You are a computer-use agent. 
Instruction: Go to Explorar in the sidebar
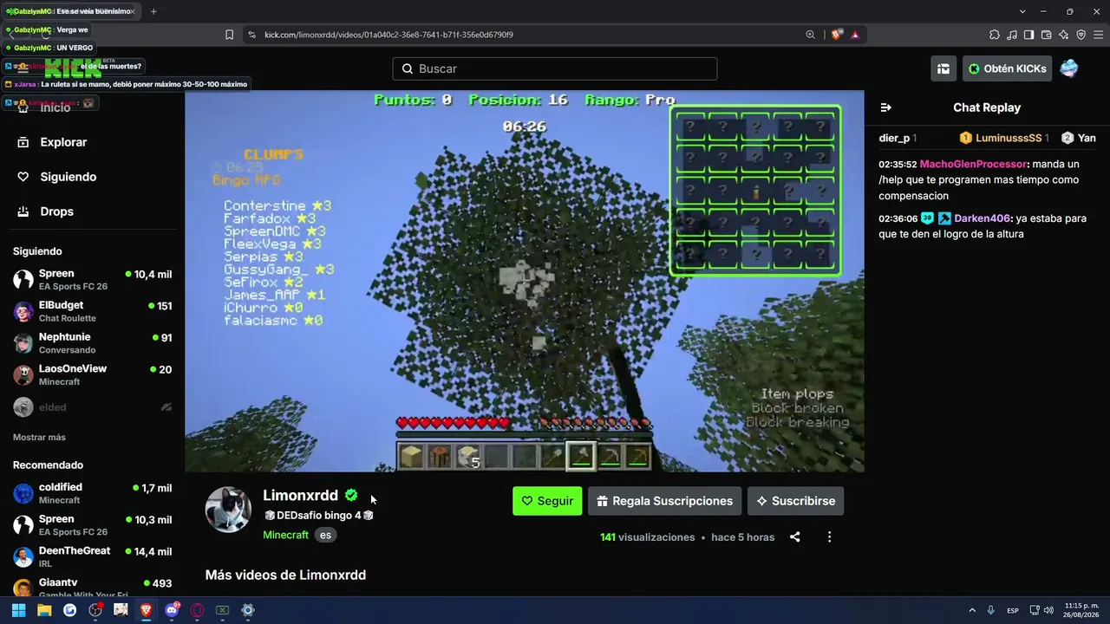pos(52,142)
